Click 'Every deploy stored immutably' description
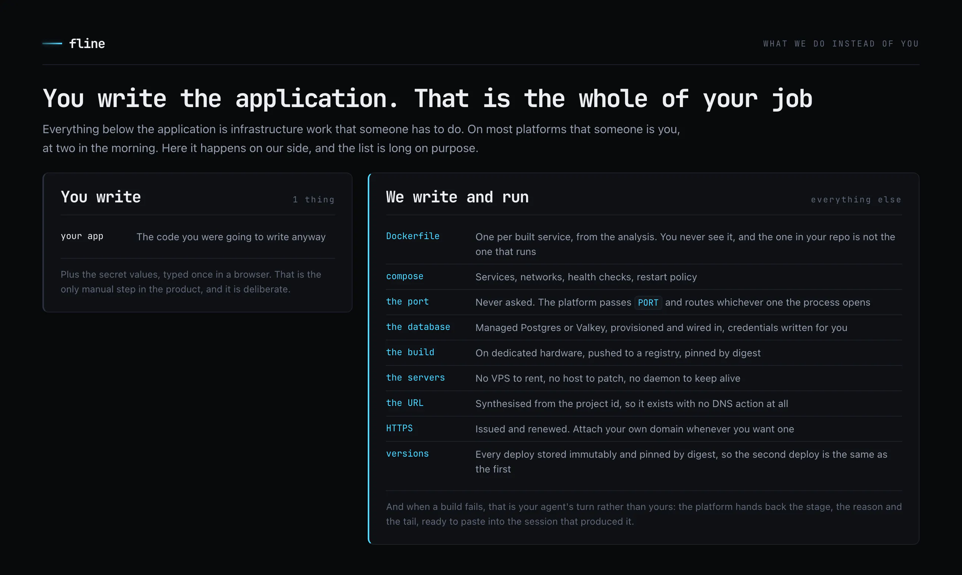 pos(681,462)
